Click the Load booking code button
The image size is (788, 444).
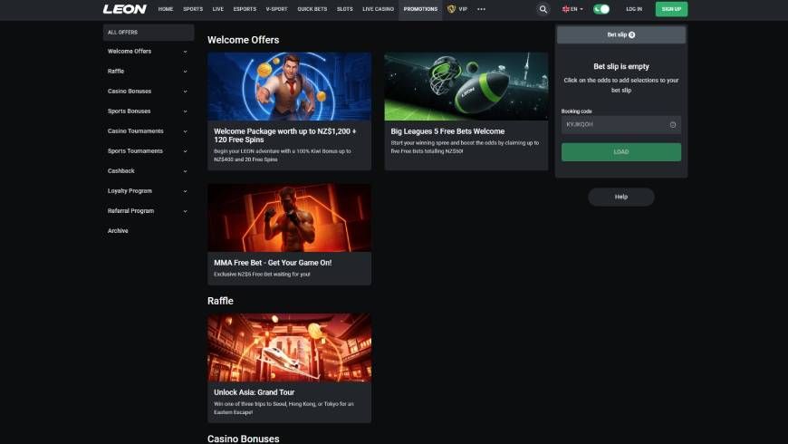(x=621, y=152)
